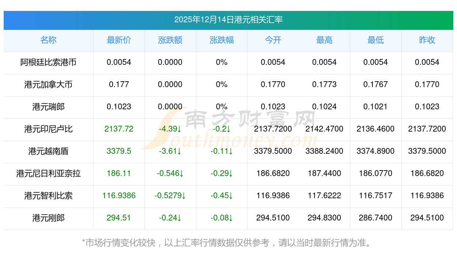This screenshot has width=457, height=254.
Task: Click the 阿根廷比索港币 row name
Action: pos(48,62)
